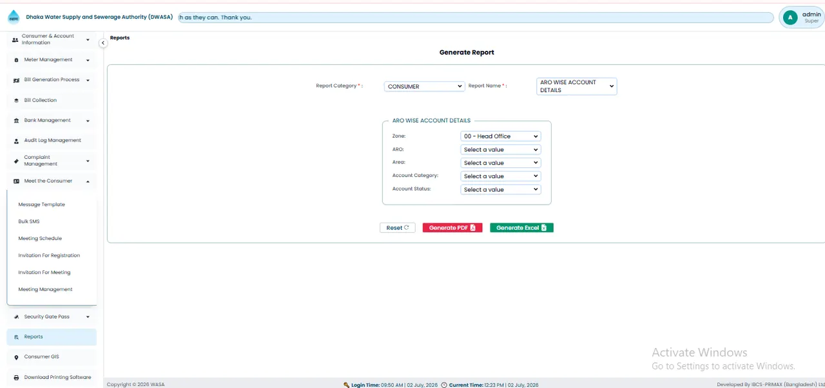Click the Generate Excel button
The image size is (825, 388).
click(521, 228)
